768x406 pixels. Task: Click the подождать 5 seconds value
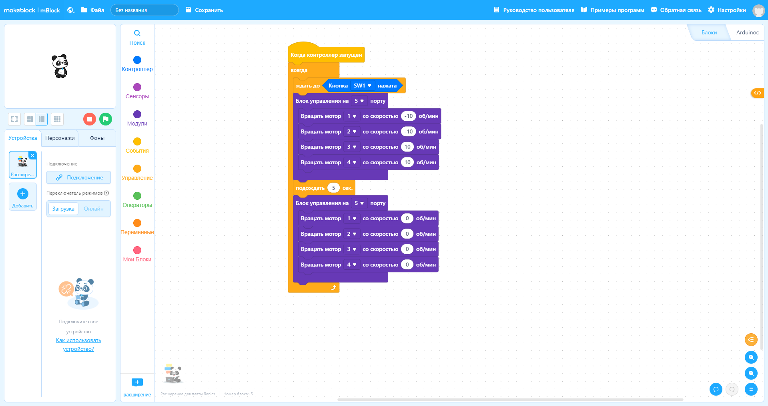pos(333,188)
